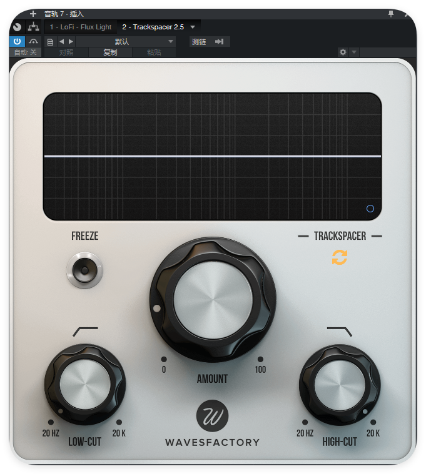
Task: Click the high-cut filter shape symbol
Action: coord(340,332)
